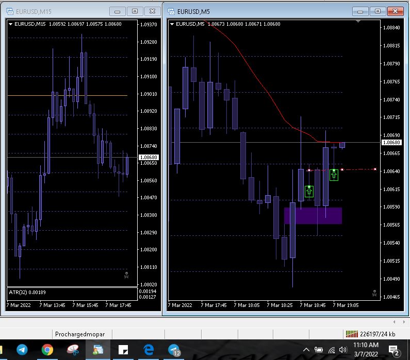The image size is (410, 360).
Task: Click the 7 Mar 18:45 time label on M5
Action: pos(313,305)
